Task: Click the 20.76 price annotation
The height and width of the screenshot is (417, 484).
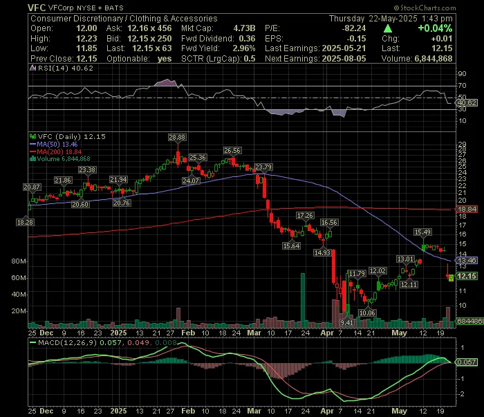Action: click(x=122, y=203)
